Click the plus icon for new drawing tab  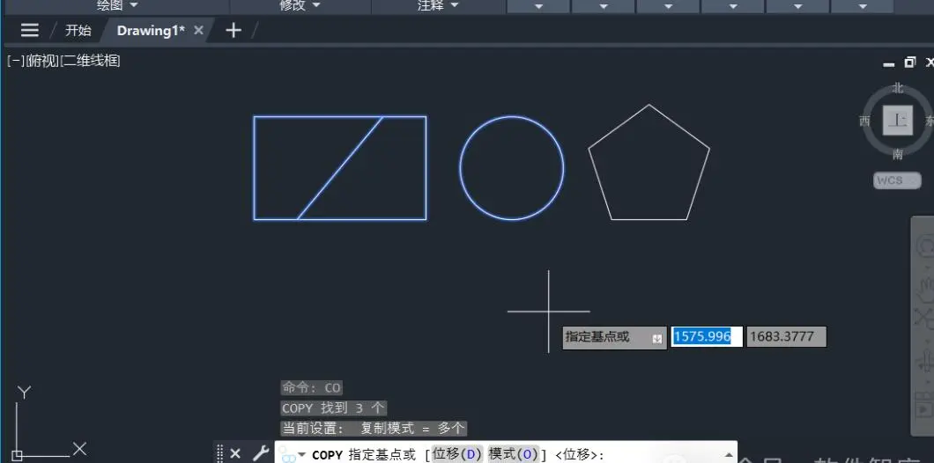point(233,30)
